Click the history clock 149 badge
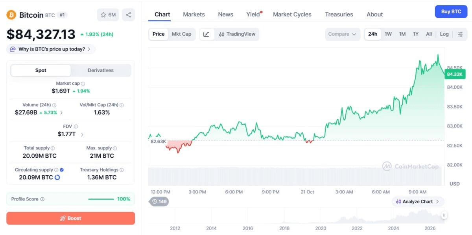This screenshot has height=235, width=472. [159, 202]
